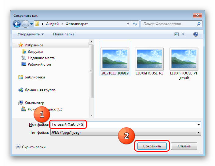Click Новая папка in the toolbar
Screen dimensions: 215x166
pos(64,34)
